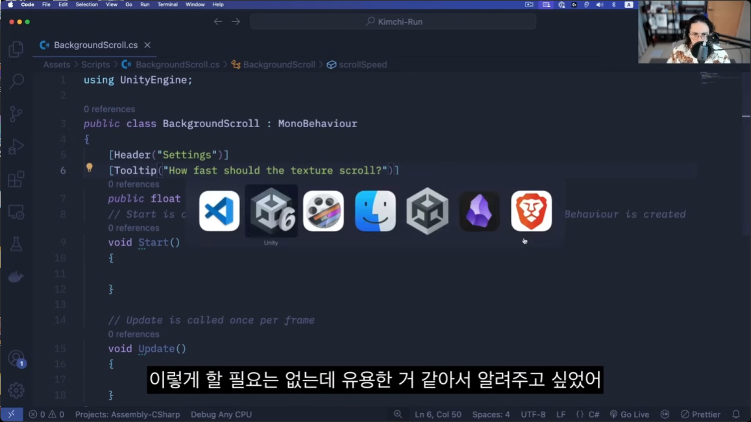Select Unity 6 in app switcher
The image size is (751, 422).
coord(271,211)
